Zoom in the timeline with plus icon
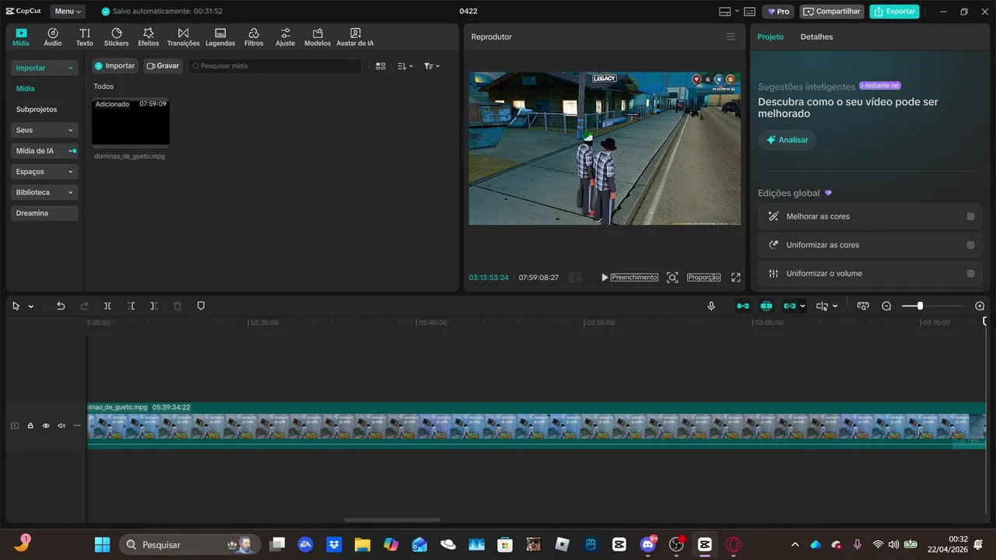 980,306
